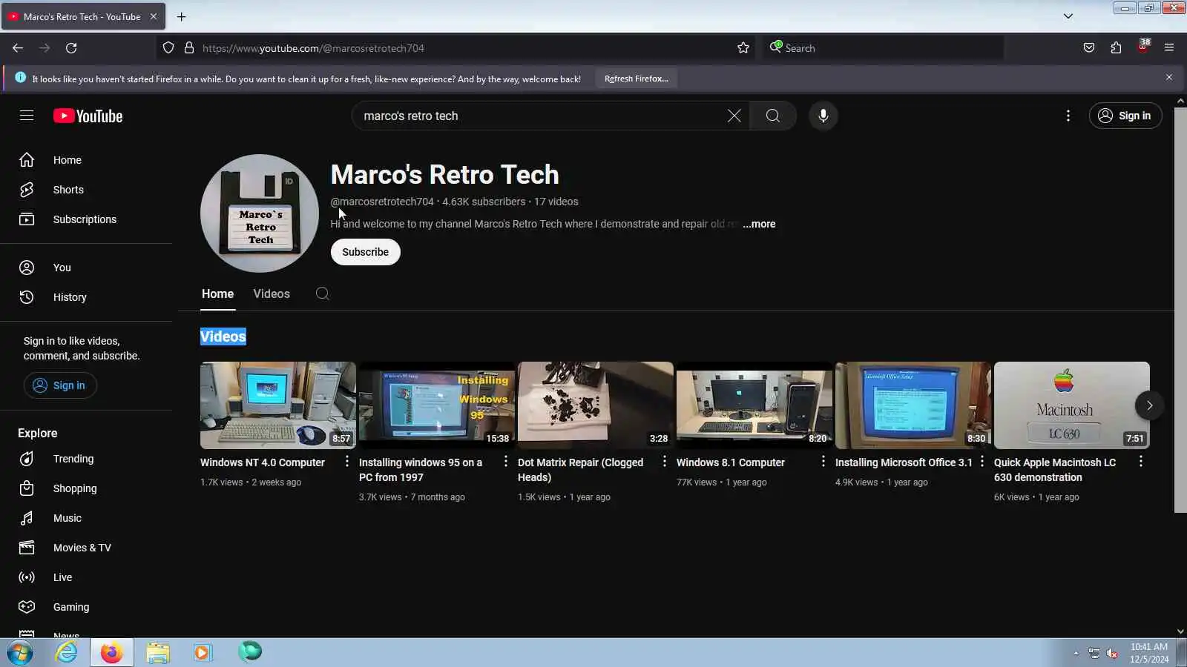
Task: Open Firefox application menu
Action: (1169, 48)
